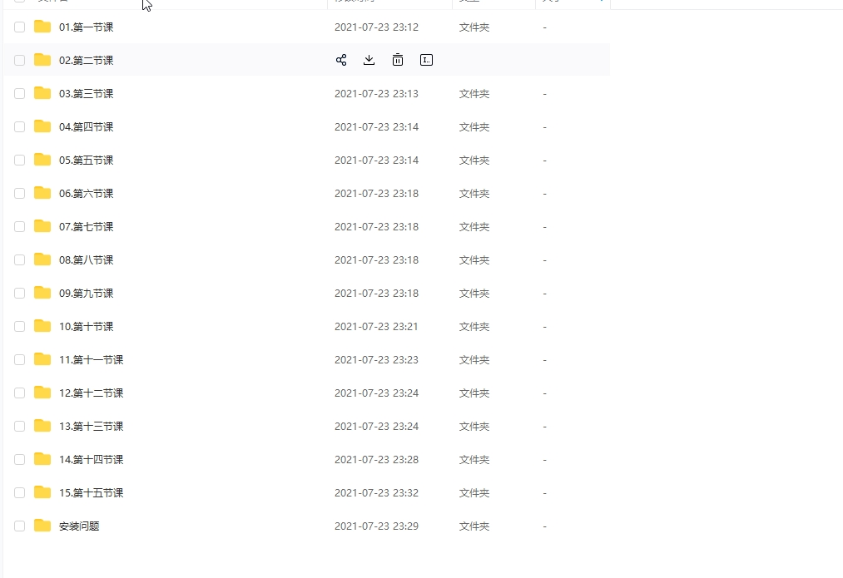Screen dimensions: 843x578
Task: Rename the 02.第二节课 folder via rename icon
Action: tap(426, 60)
